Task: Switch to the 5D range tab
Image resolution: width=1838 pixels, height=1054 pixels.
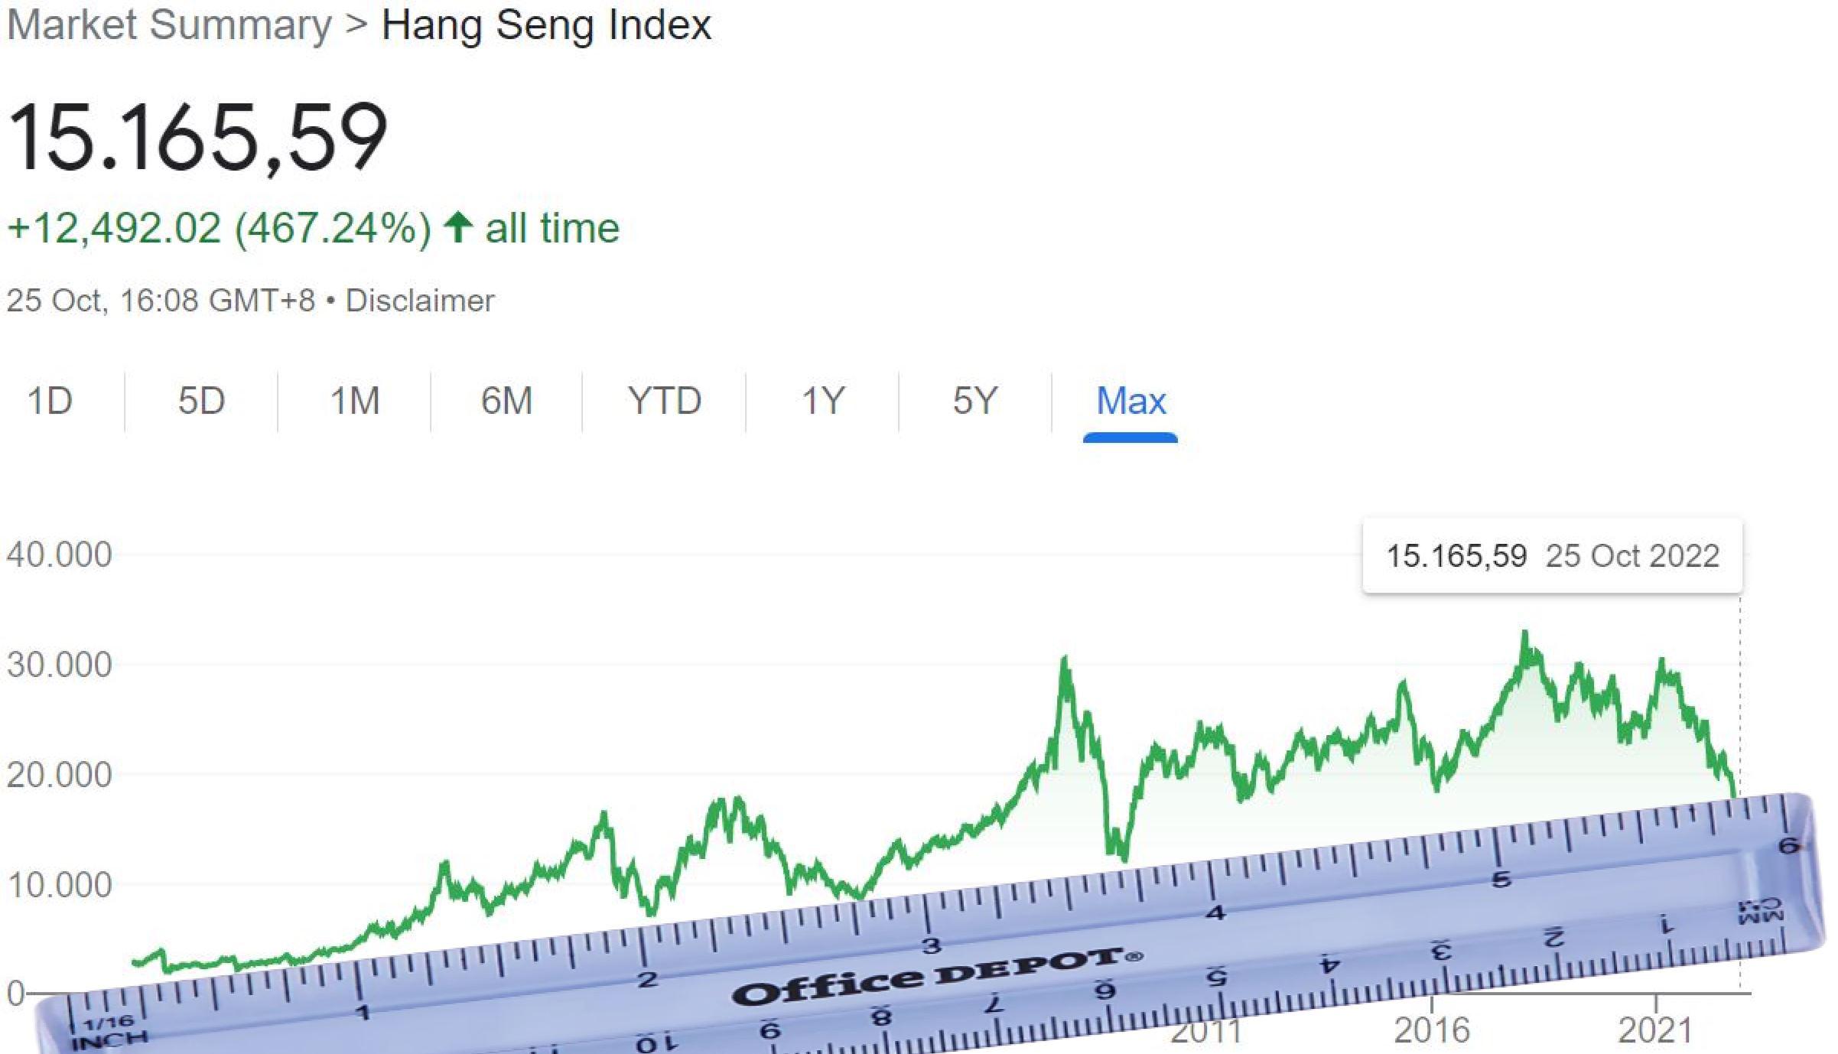Action: (x=201, y=401)
